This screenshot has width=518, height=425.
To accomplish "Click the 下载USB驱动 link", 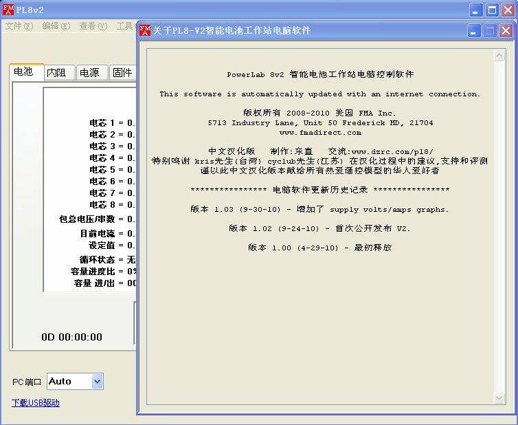I will tap(36, 403).
